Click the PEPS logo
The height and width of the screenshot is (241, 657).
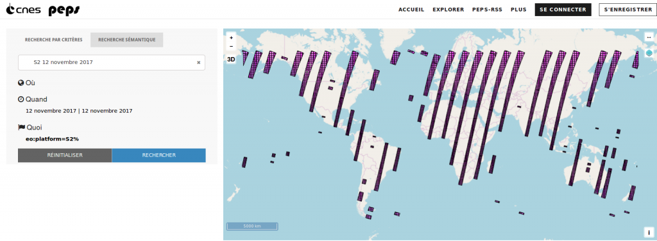[x=64, y=10]
